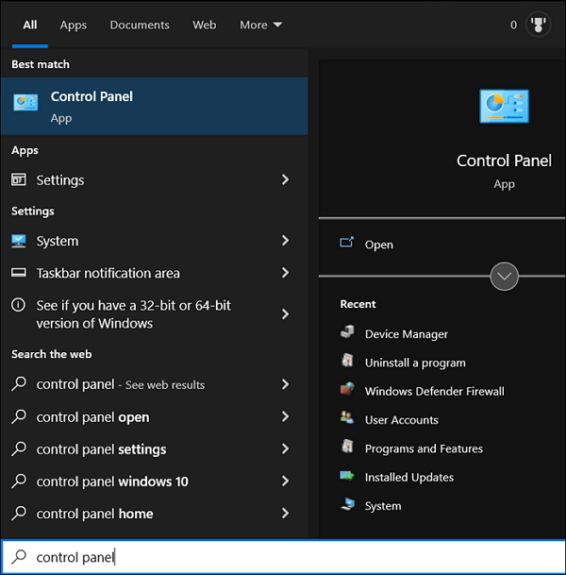This screenshot has height=575, width=566.
Task: Open the 32-bit or 64-bit version setting
Action: point(133,314)
